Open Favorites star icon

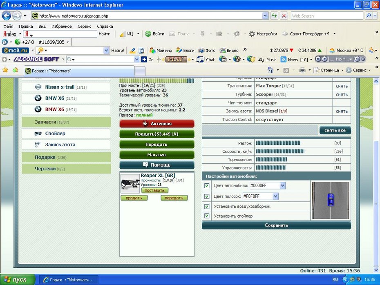point(5,70)
